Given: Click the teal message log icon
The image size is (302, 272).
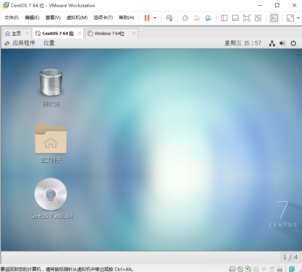Looking at the screenshot, I should coord(292,269).
